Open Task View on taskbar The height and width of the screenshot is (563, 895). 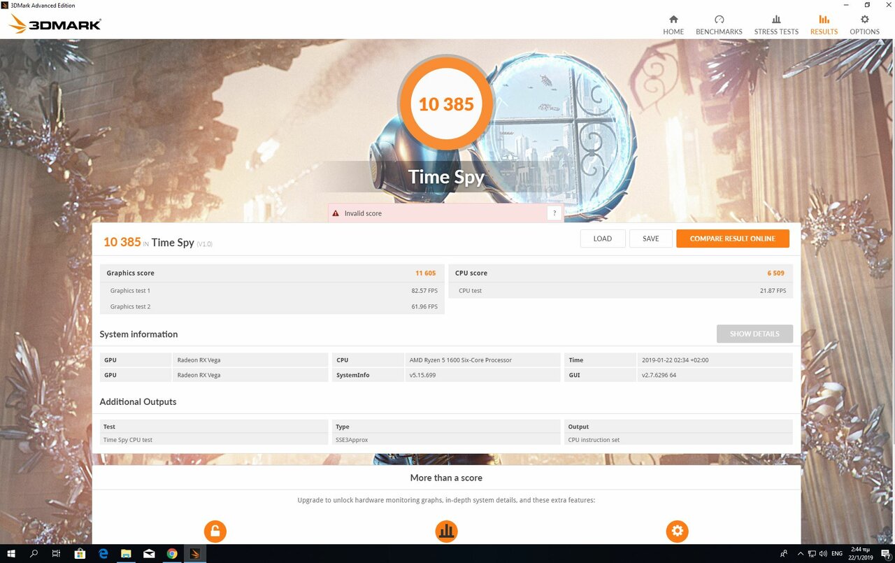pos(57,553)
